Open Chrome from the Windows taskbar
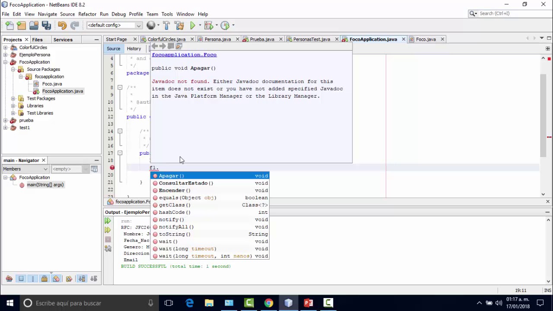 269,303
